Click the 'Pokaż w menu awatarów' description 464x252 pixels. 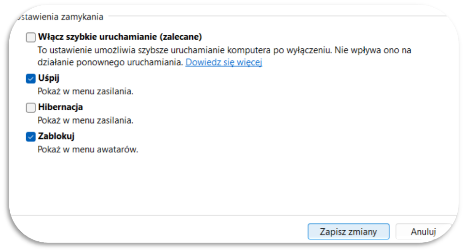88,149
